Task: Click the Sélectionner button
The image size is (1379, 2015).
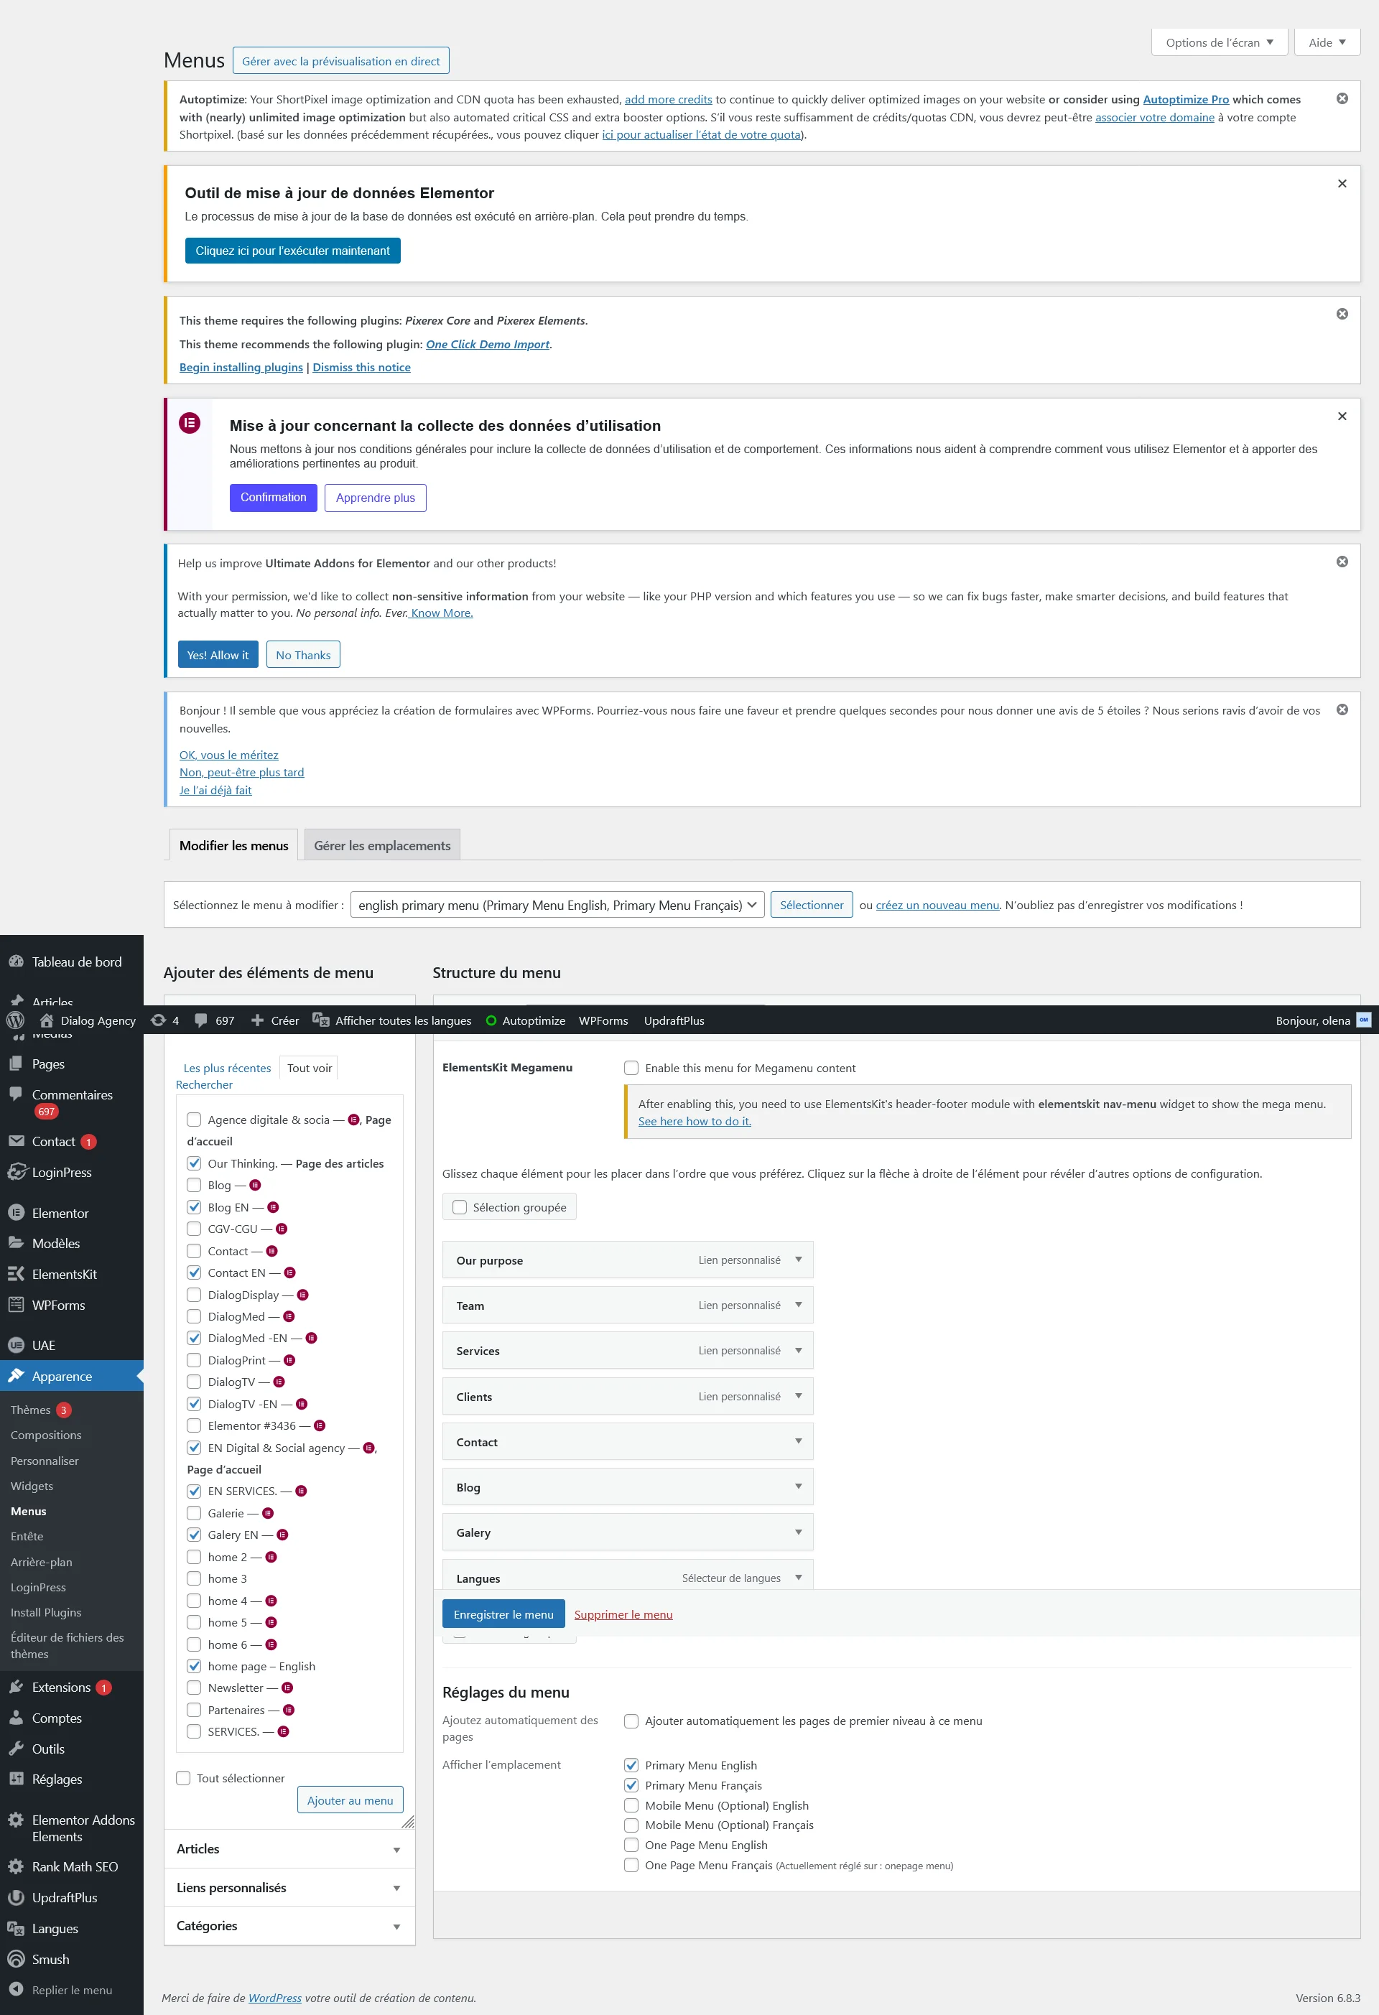Action: [811, 906]
